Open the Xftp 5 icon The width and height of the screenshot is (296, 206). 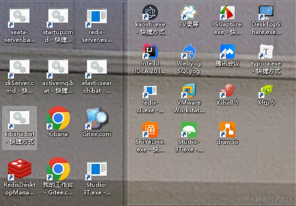coord(266,91)
